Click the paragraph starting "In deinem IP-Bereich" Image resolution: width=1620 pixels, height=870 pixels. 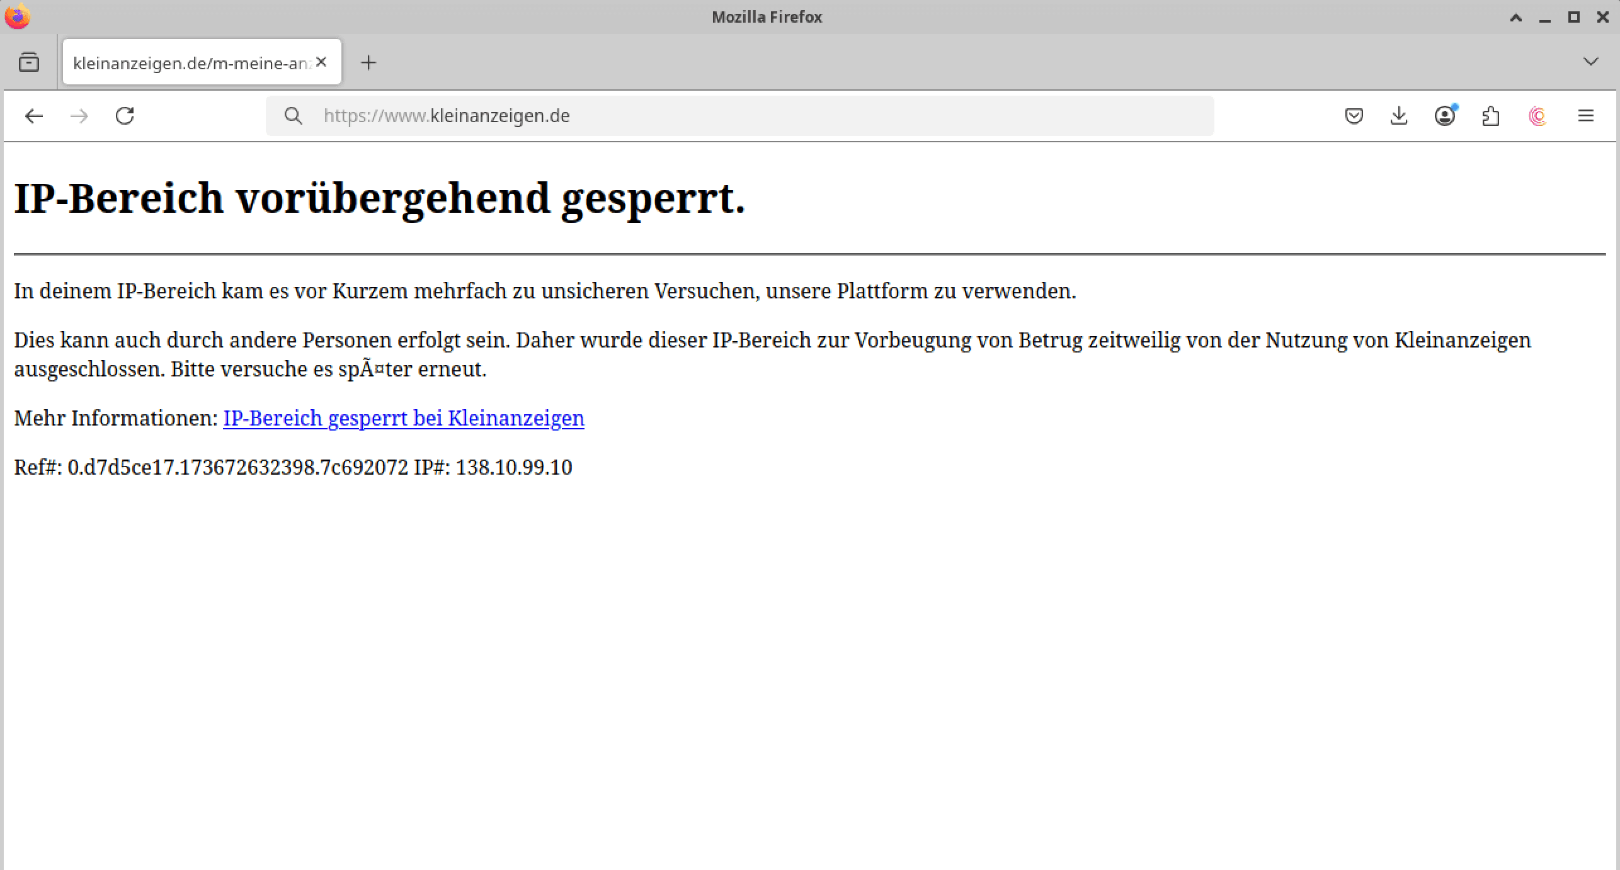[545, 291]
